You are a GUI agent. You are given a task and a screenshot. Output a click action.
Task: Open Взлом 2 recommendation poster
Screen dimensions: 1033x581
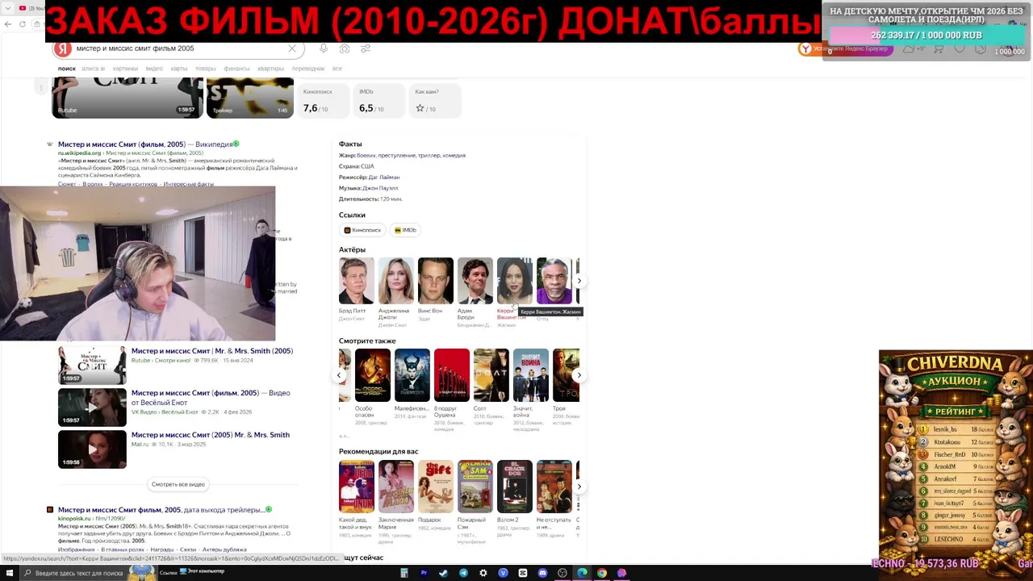514,487
